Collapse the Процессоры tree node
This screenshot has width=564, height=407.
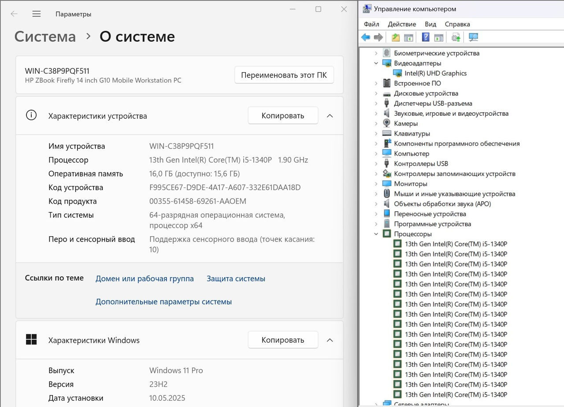tap(376, 234)
